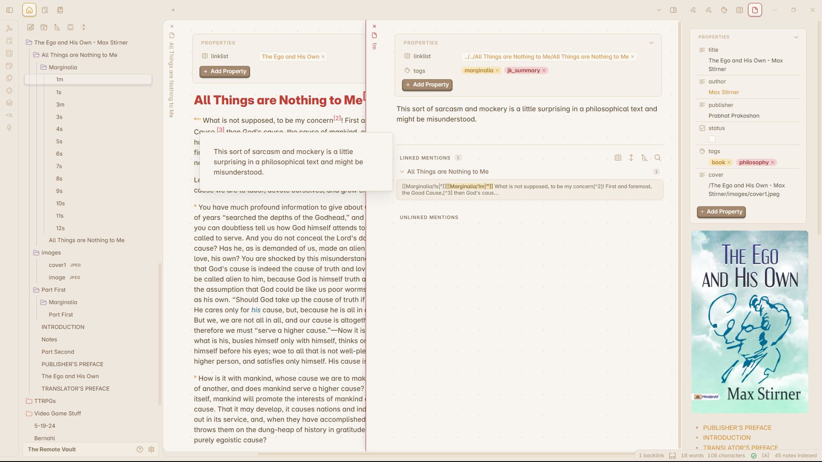Click the lightning bolt ribbon icon

9,128
